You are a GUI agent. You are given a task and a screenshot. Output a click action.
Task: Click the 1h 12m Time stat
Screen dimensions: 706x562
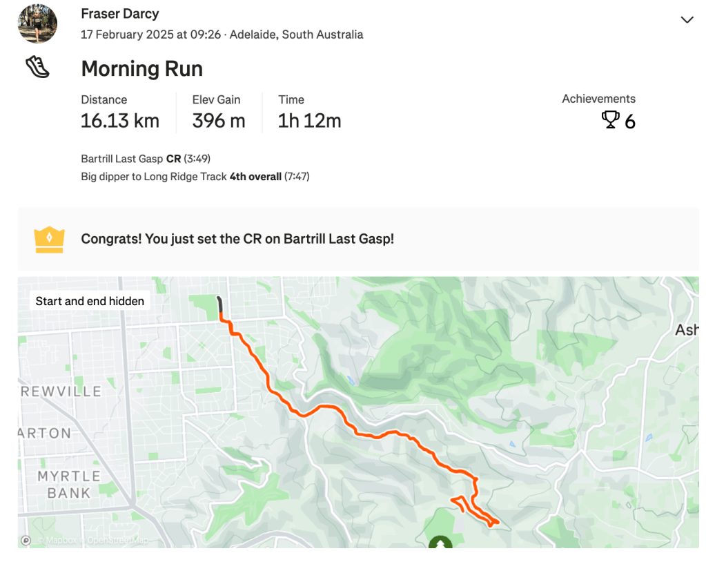pos(309,121)
